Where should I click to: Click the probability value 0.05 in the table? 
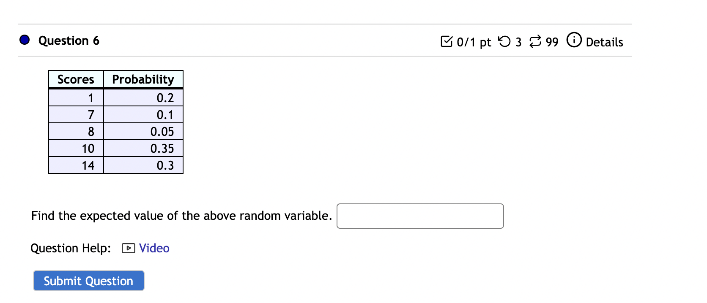[163, 131]
